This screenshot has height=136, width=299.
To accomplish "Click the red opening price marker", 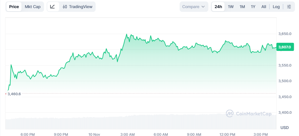I will 6,94.
